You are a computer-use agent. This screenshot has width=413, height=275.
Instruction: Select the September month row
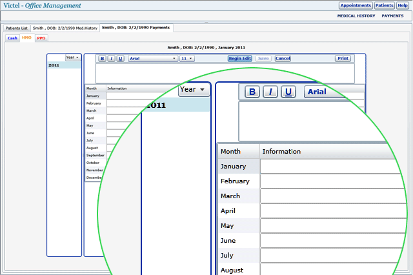tap(95, 156)
